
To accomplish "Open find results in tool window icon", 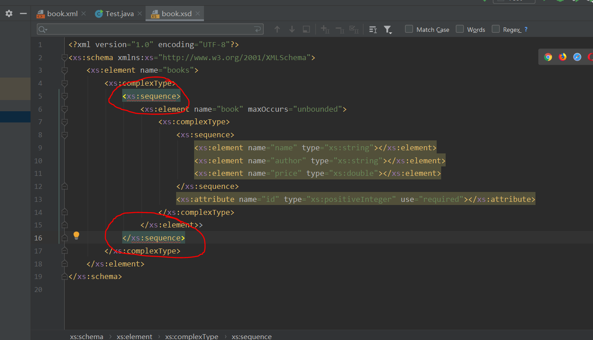I will tap(306, 29).
